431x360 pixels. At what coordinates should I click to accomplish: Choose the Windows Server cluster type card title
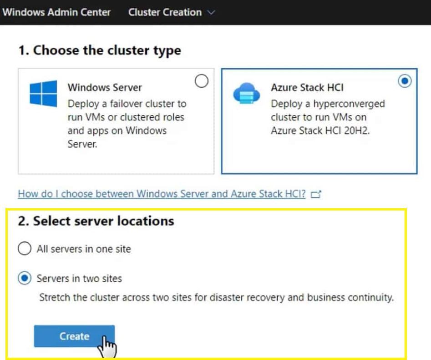tap(105, 88)
